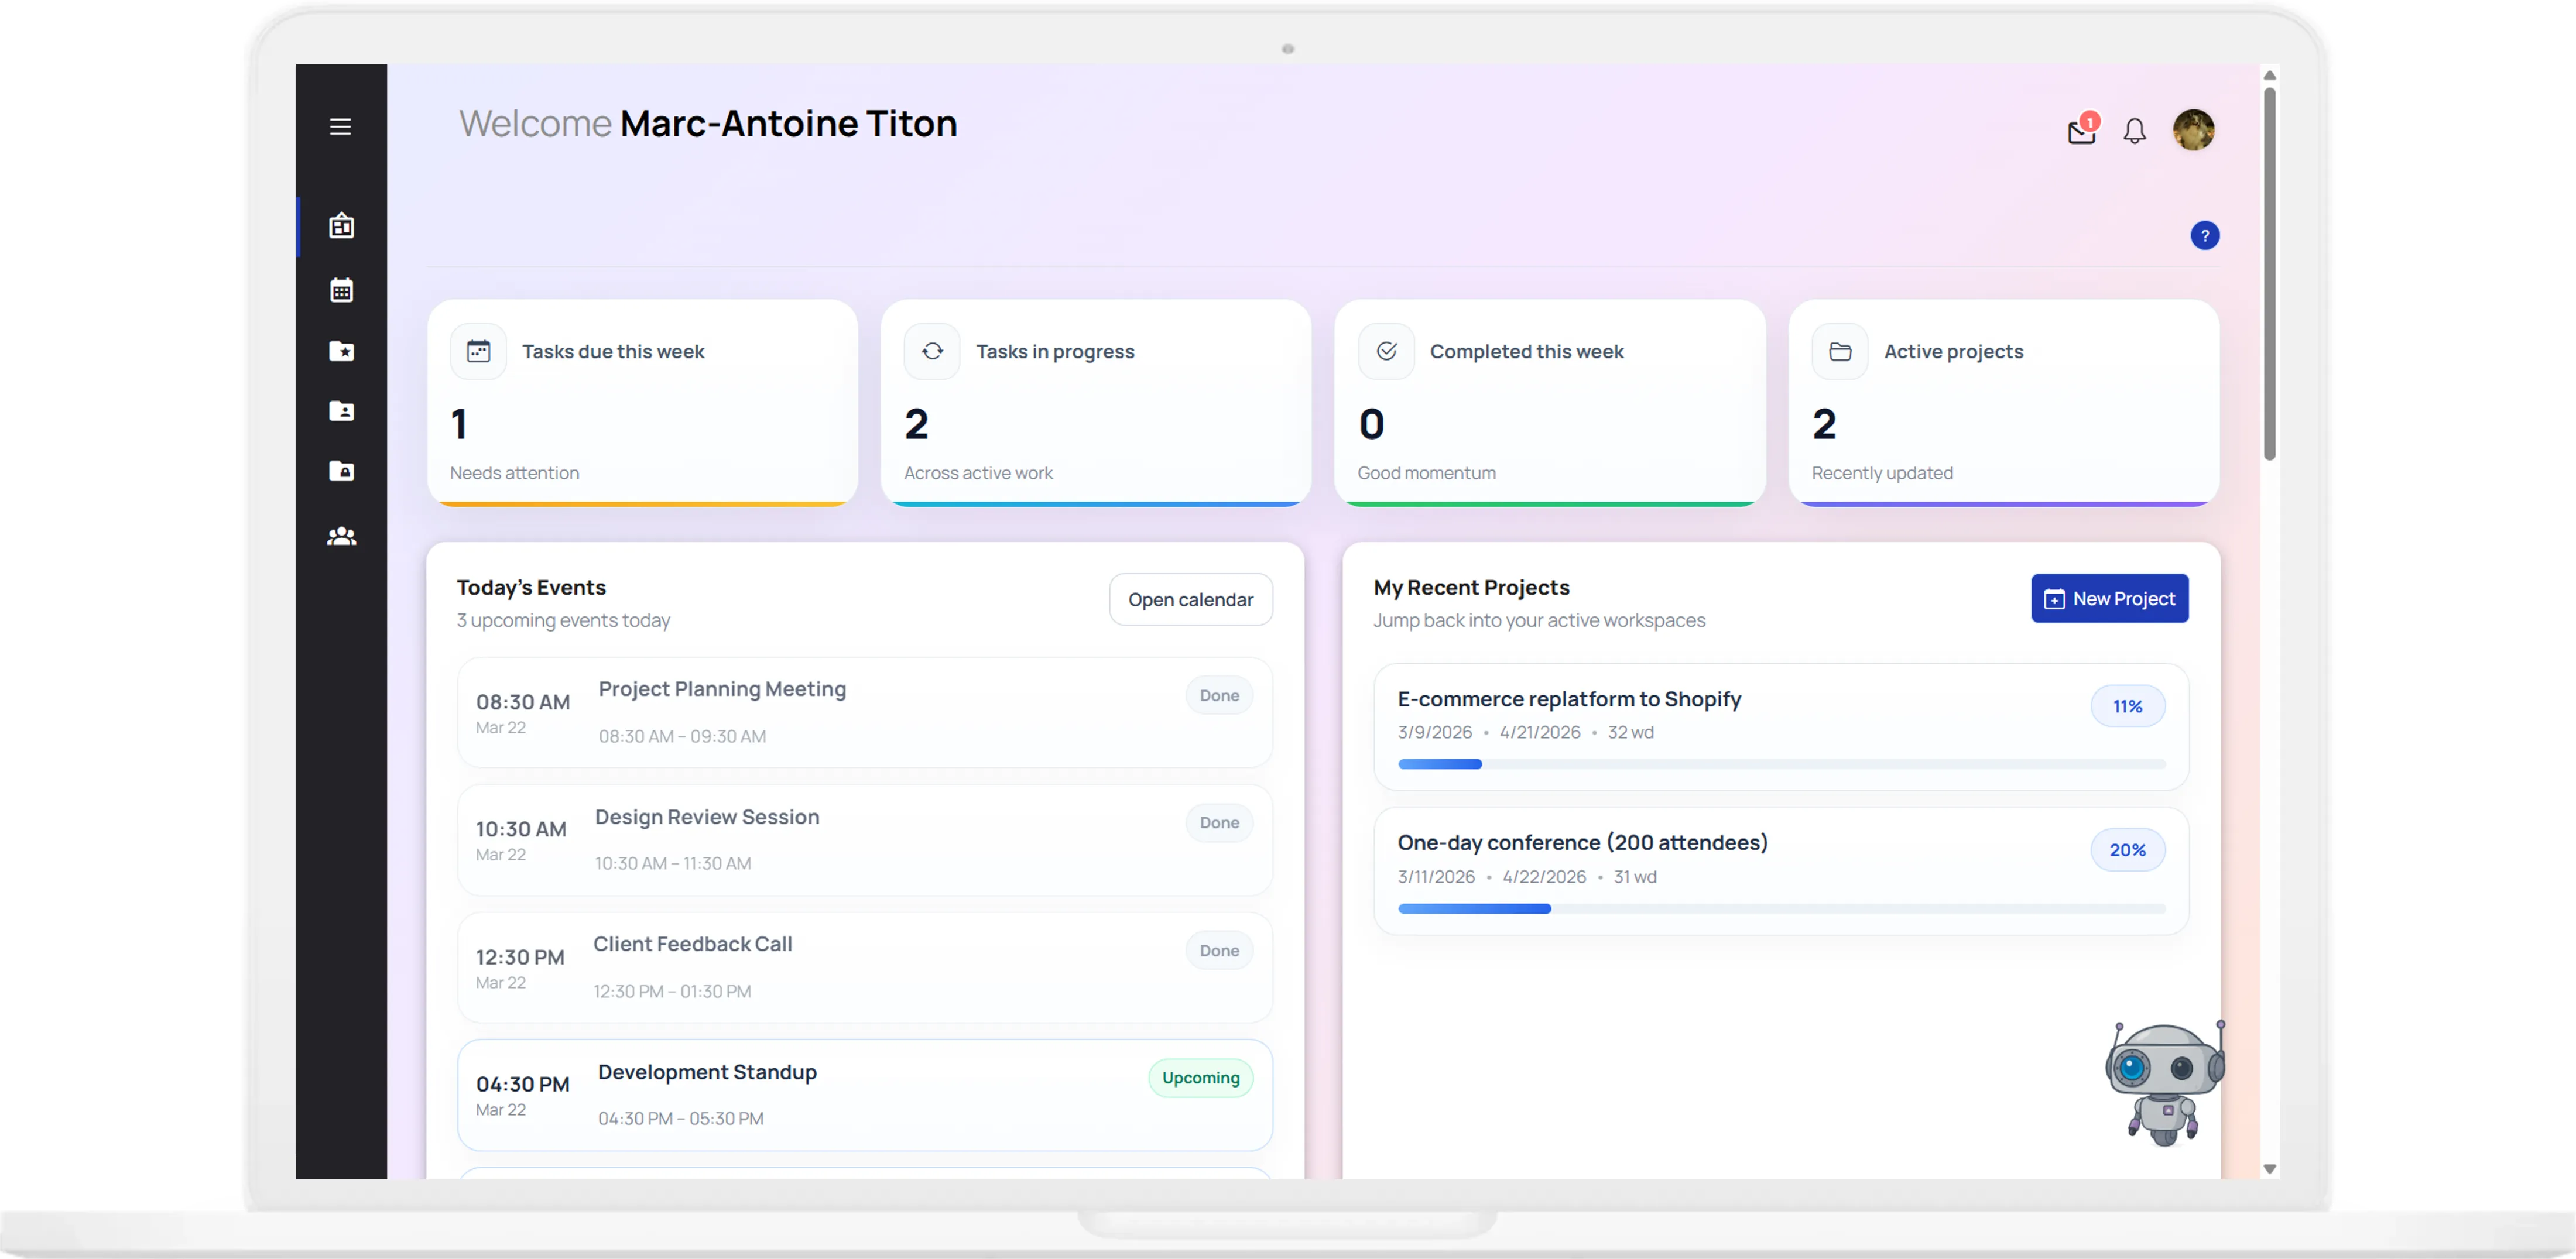Click the scrollbar down arrow
Image resolution: width=2576 pixels, height=1259 pixels.
(2269, 1168)
